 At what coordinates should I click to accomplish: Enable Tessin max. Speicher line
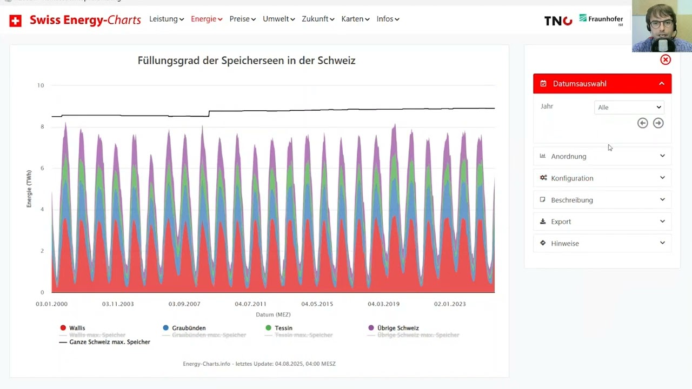click(x=298, y=335)
